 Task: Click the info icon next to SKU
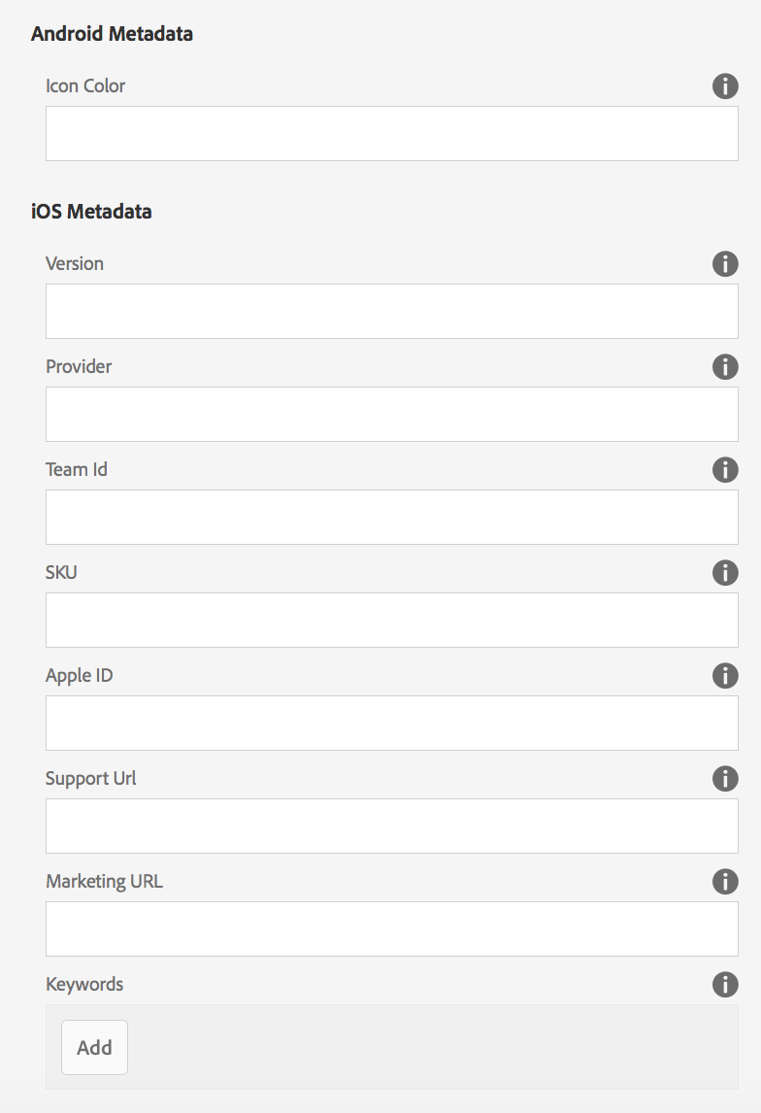point(725,573)
